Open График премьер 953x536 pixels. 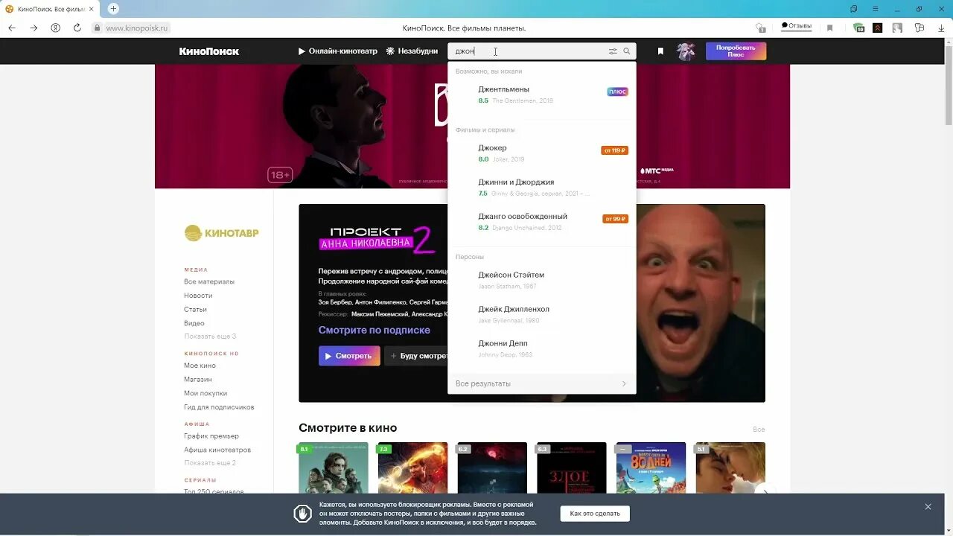point(211,436)
